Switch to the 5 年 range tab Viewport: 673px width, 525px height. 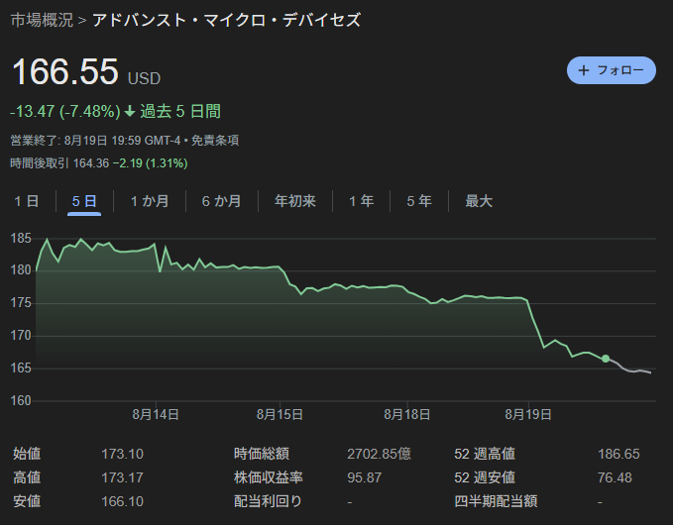pos(419,201)
